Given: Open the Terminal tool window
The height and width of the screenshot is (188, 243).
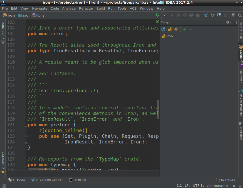Looking at the screenshot, I should (x=77, y=180).
